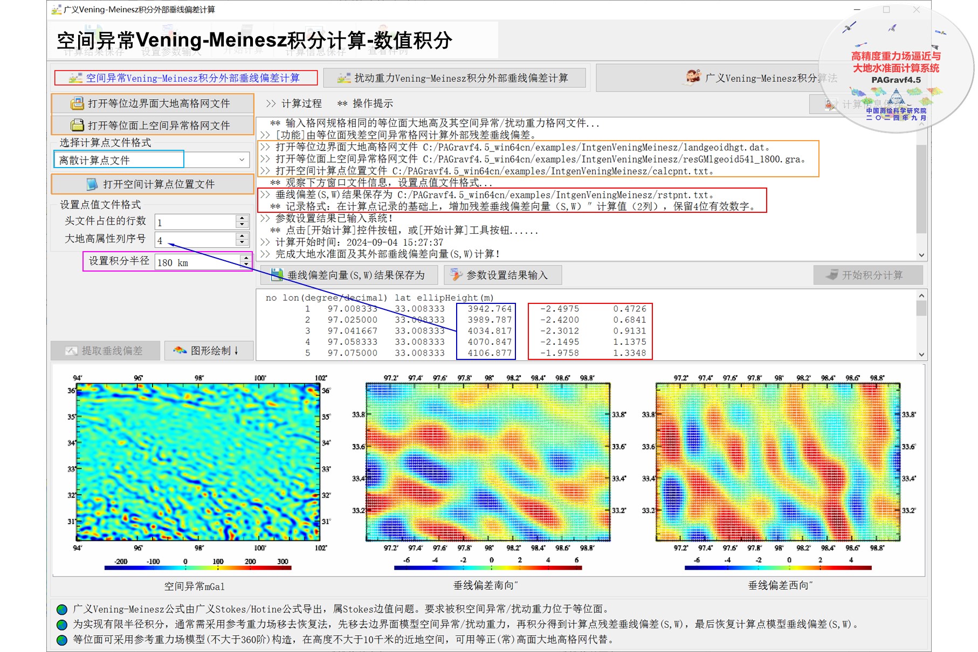
Task: Click the icon on 打开等位边界面大地高格网文件 button
Action: click(x=78, y=103)
